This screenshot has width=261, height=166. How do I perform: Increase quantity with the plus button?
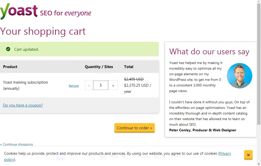113,85
